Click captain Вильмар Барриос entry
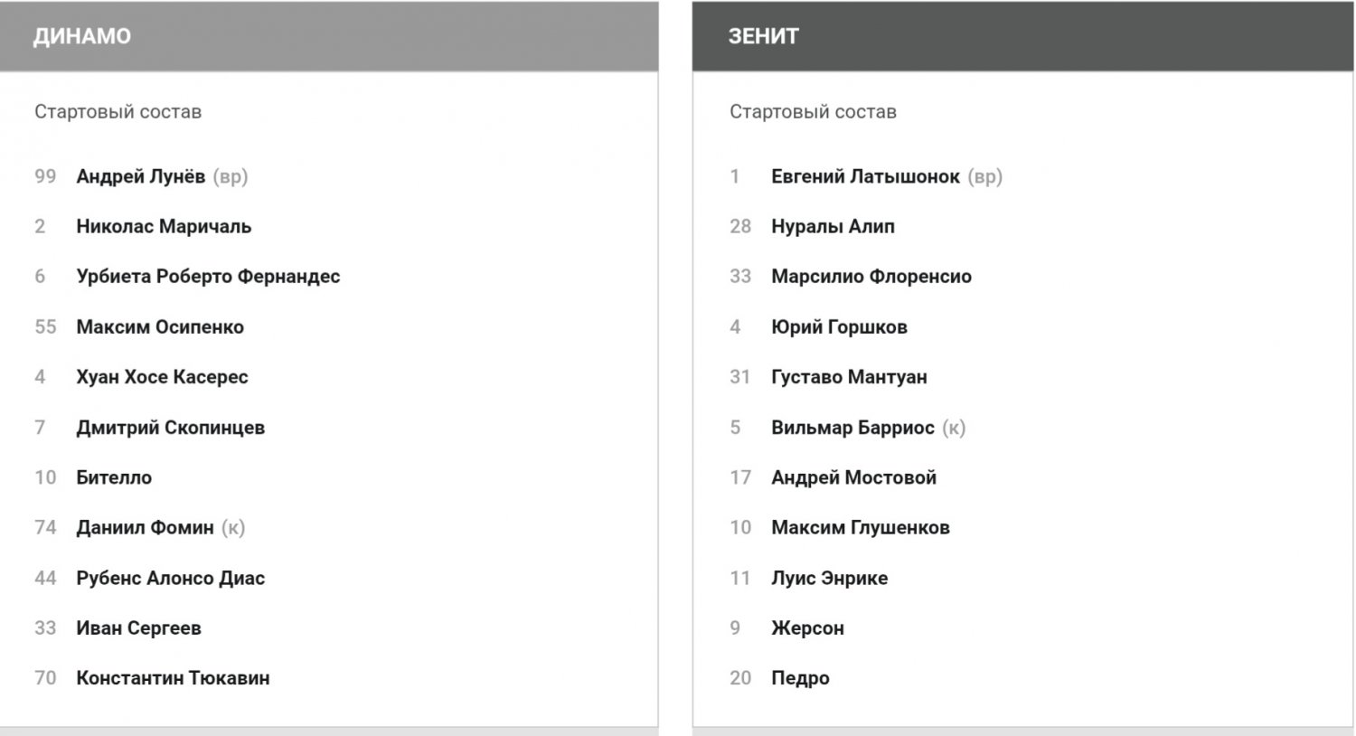 pyautogui.click(x=852, y=428)
